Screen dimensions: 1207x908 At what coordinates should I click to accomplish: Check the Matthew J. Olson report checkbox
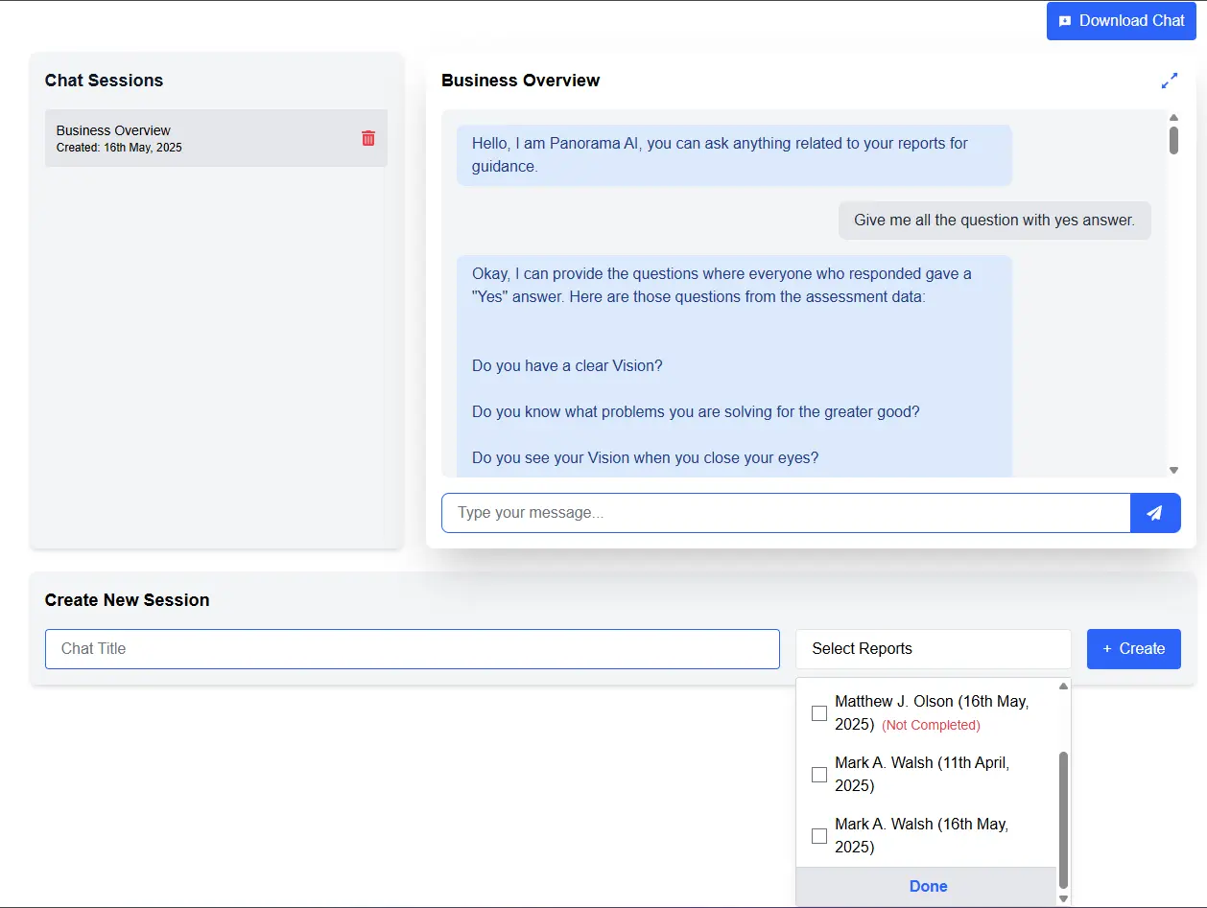[818, 712]
